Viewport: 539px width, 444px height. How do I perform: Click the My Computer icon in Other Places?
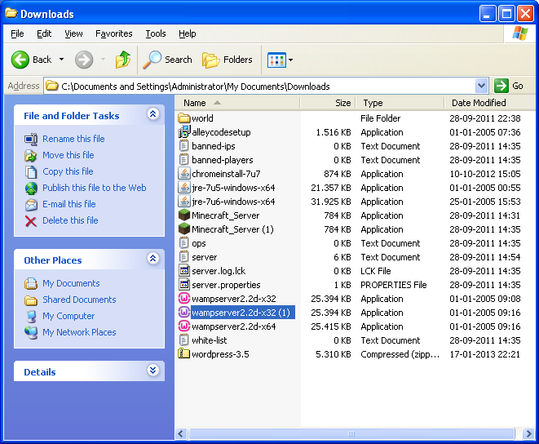point(31,317)
